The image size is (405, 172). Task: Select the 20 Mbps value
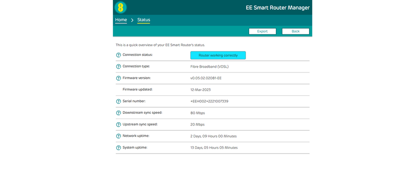[x=197, y=125]
